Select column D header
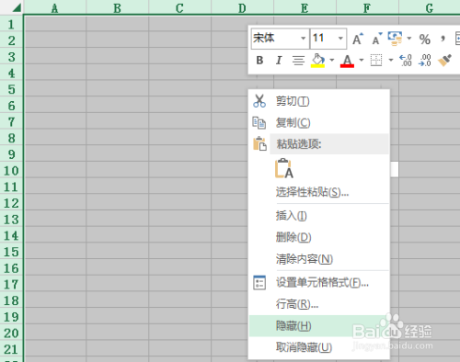 (x=242, y=7)
